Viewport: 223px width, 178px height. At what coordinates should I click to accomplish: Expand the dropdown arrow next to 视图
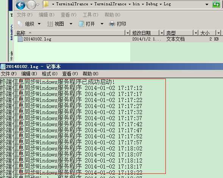71,24
